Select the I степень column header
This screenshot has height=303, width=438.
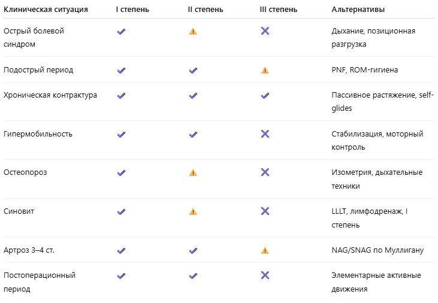[x=134, y=11]
